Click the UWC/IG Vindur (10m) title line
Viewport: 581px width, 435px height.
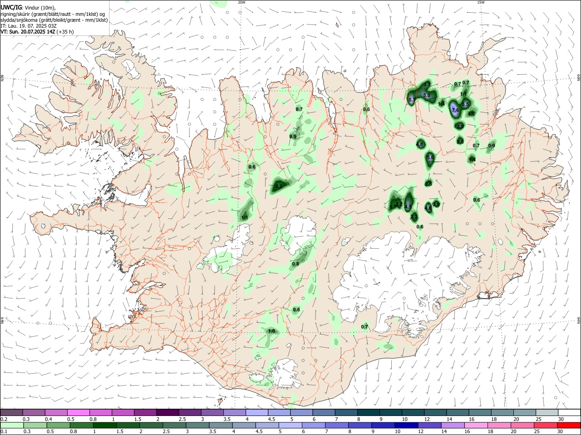(x=28, y=7)
